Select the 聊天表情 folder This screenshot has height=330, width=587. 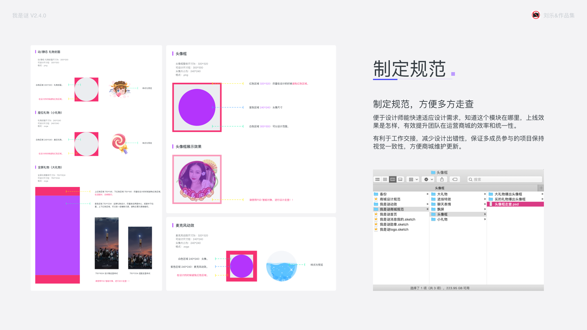tap(459, 204)
